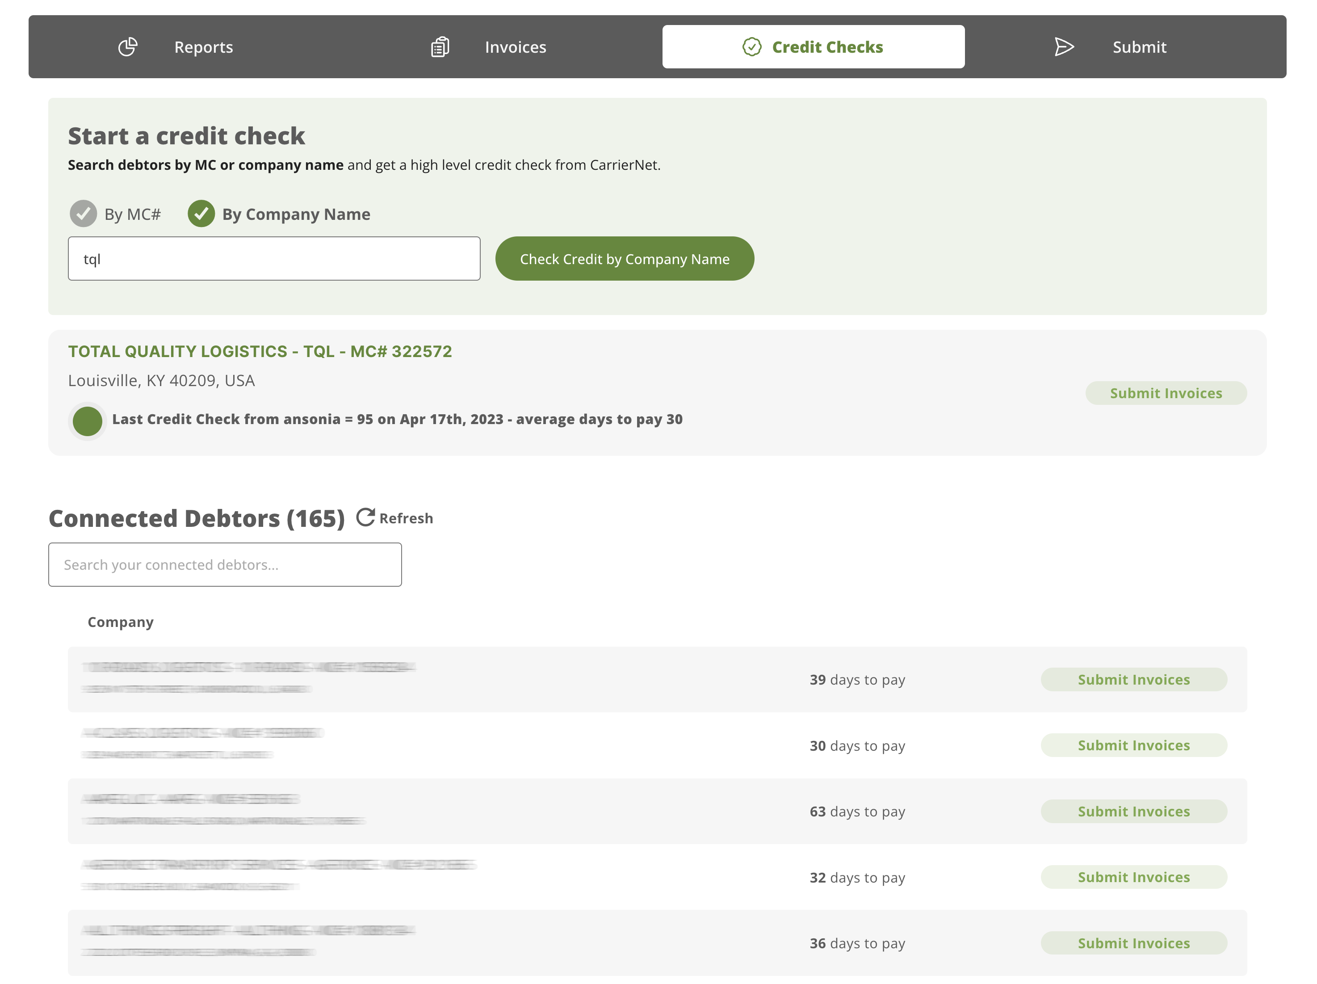Image resolution: width=1317 pixels, height=984 pixels.
Task: Click the Credit Checks badge icon
Action: tap(751, 46)
